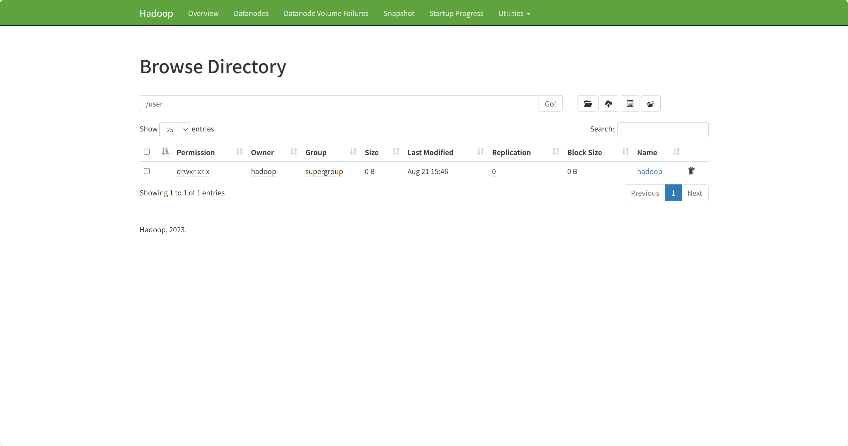848x446 pixels.
Task: Click the 0 B value under Size
Action: 369,171
